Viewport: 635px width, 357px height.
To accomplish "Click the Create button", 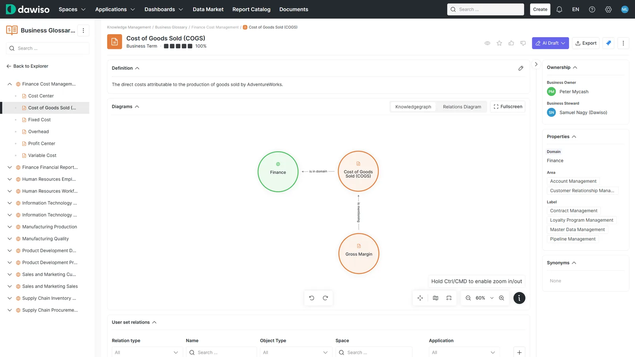I will 540,10.
